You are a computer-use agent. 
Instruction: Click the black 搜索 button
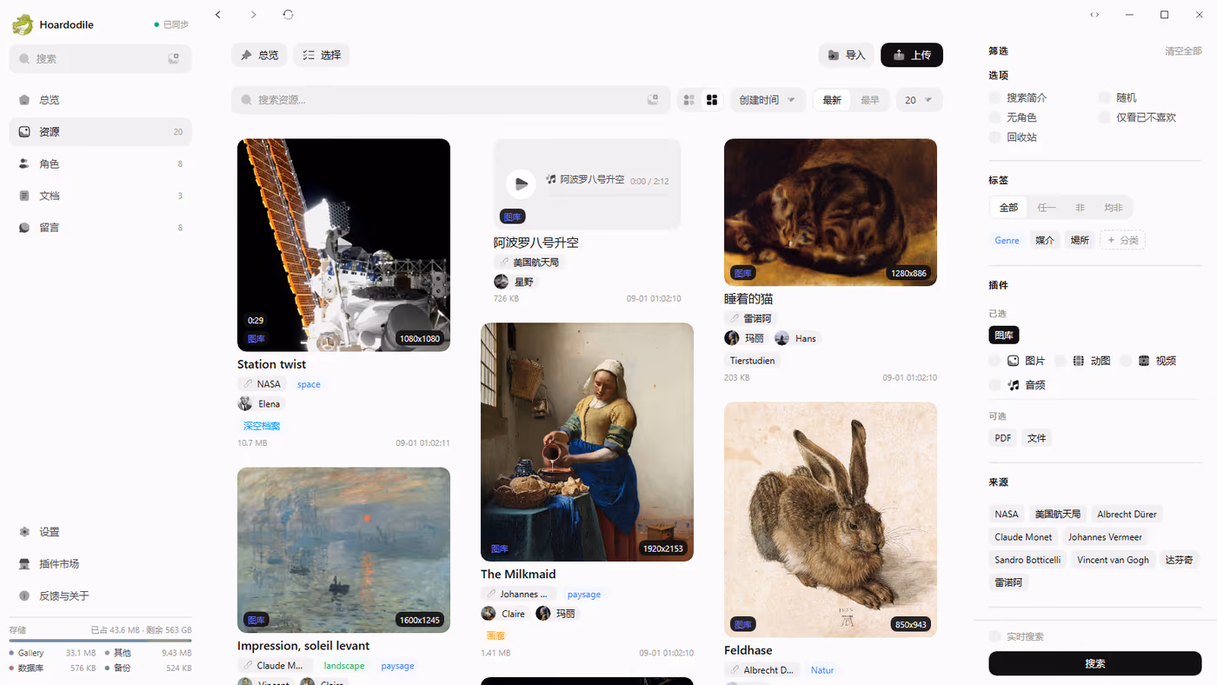click(x=1095, y=663)
